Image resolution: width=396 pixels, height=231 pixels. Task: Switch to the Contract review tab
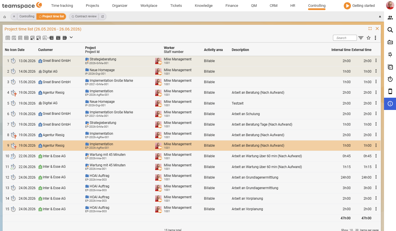pyautogui.click(x=84, y=17)
